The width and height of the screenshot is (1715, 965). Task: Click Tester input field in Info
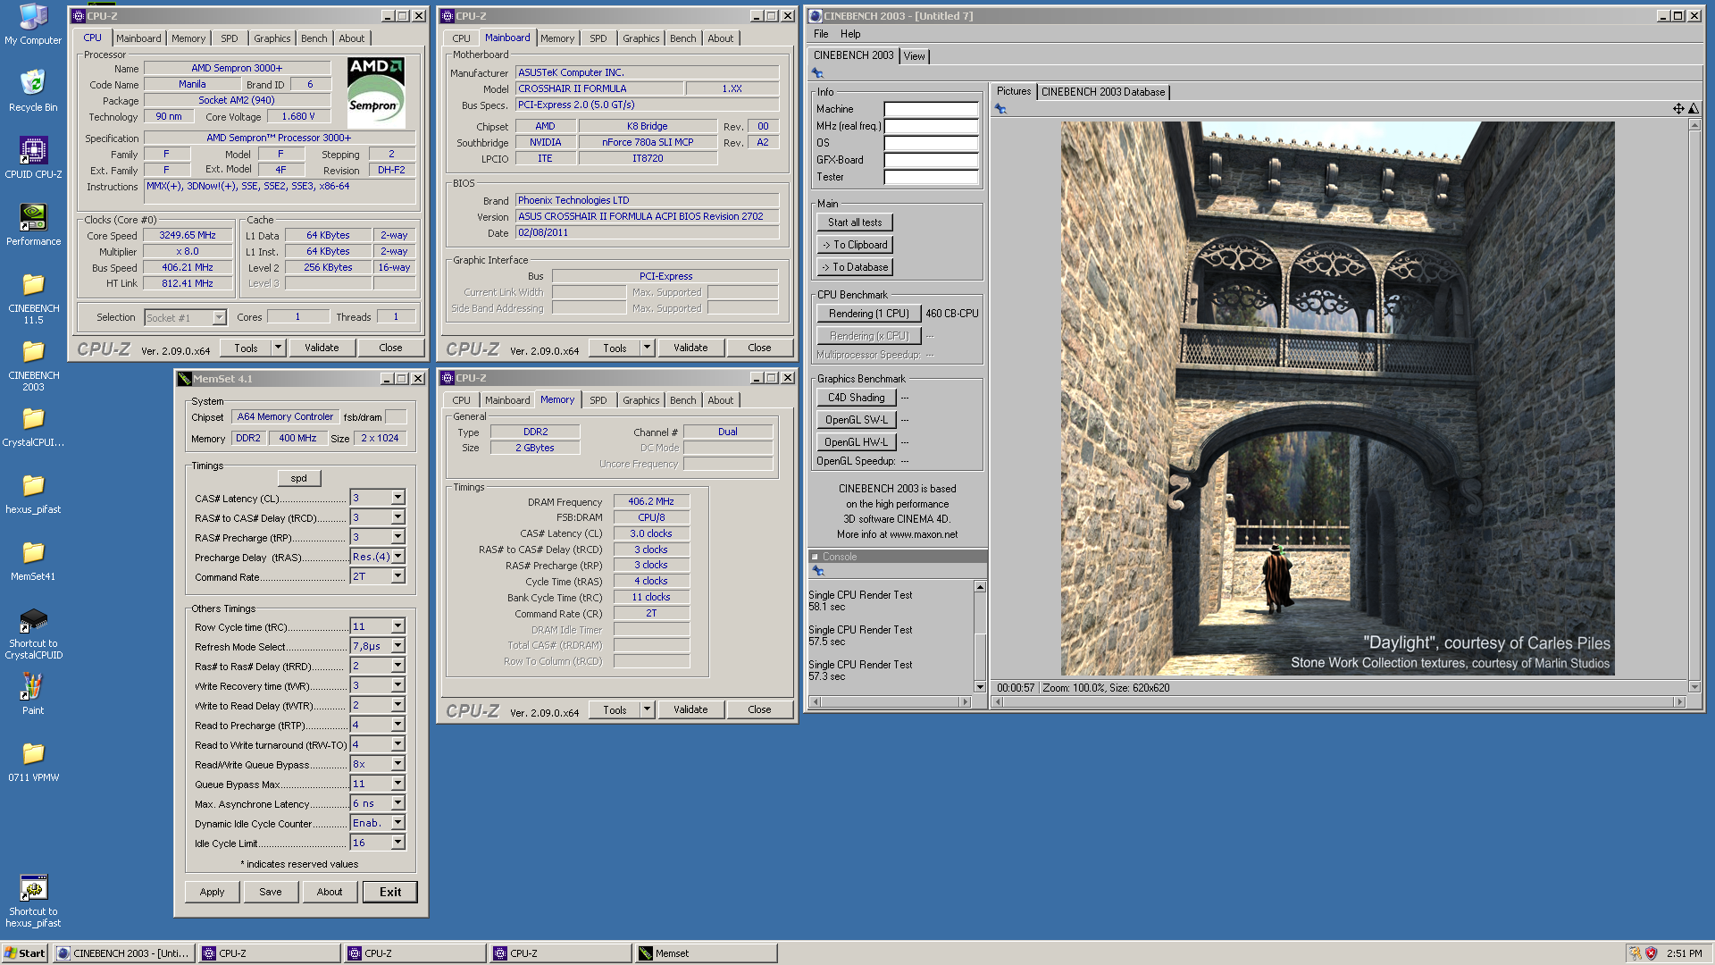[x=931, y=177]
